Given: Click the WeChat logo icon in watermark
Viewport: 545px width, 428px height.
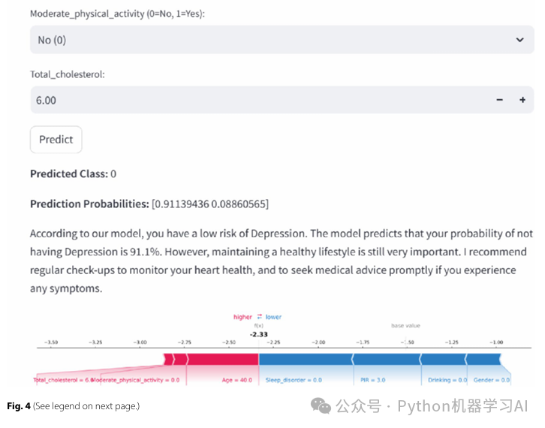Looking at the screenshot, I should [x=321, y=406].
